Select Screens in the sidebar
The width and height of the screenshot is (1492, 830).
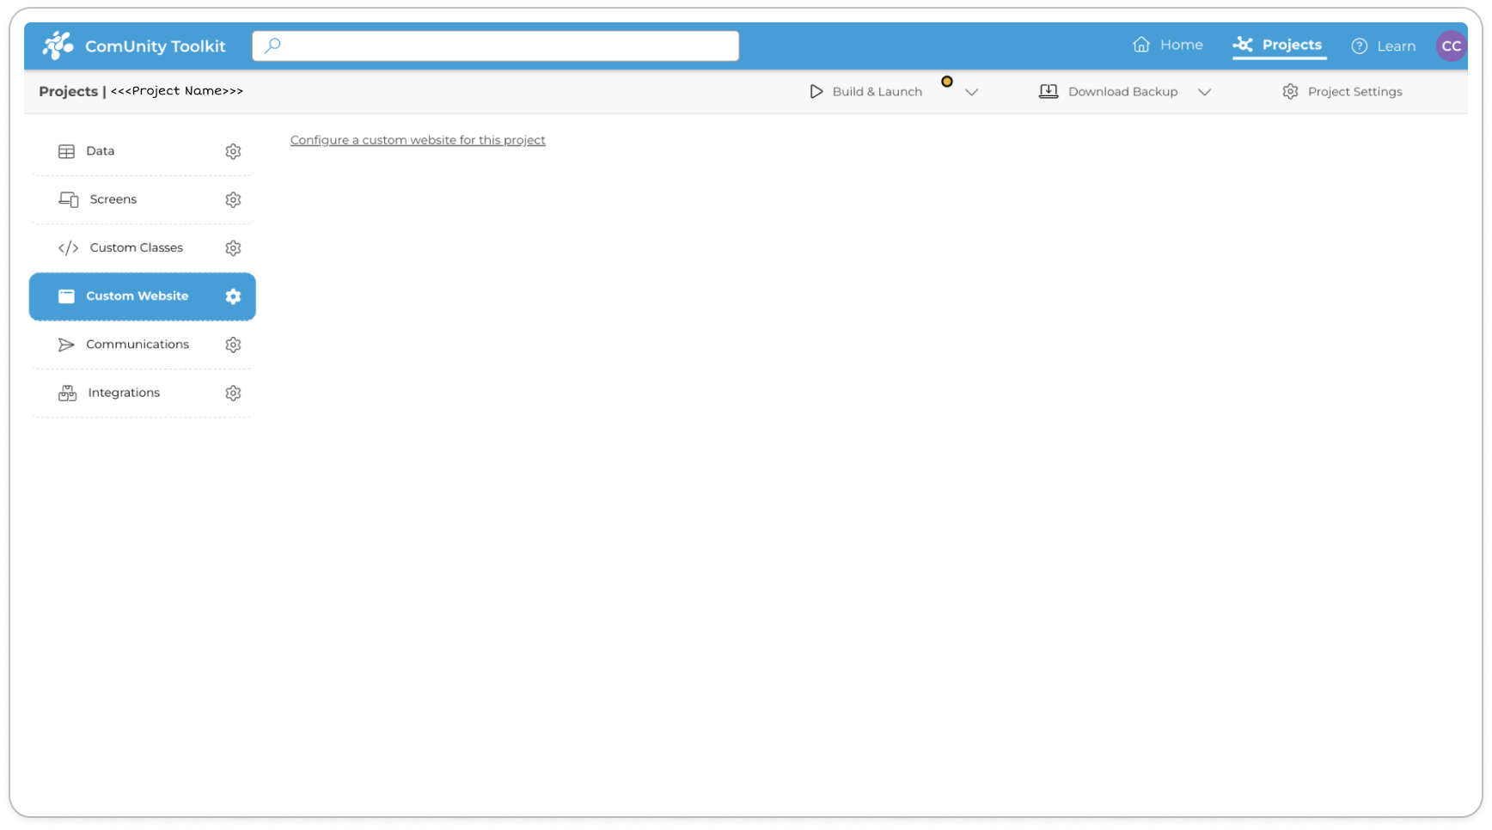pos(113,199)
